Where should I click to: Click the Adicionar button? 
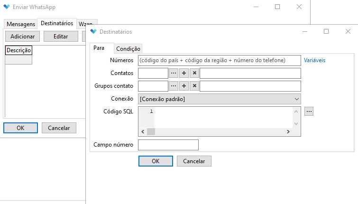click(x=22, y=37)
